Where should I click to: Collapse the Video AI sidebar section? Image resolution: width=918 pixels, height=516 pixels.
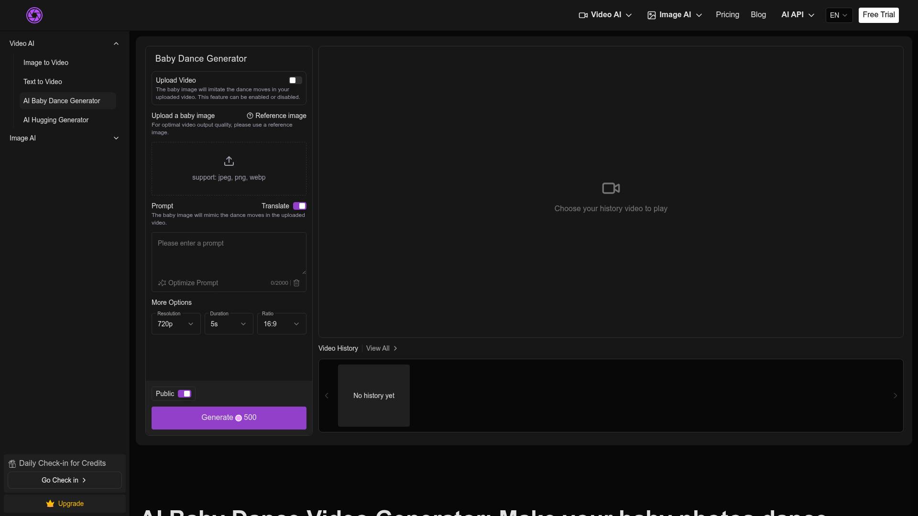pos(65,43)
